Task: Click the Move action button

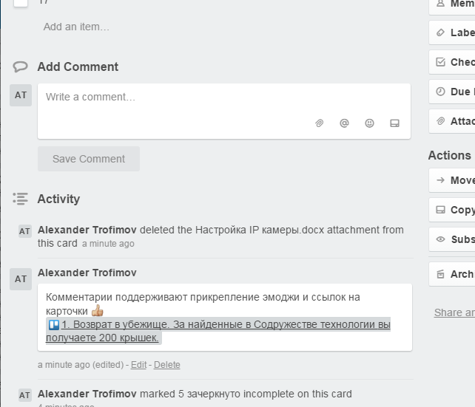Action: 452,180
